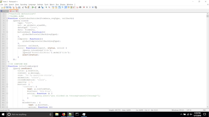Click the Cut scissors icon
Screen dimensions: 209x117
pyautogui.click(x=23, y=7)
